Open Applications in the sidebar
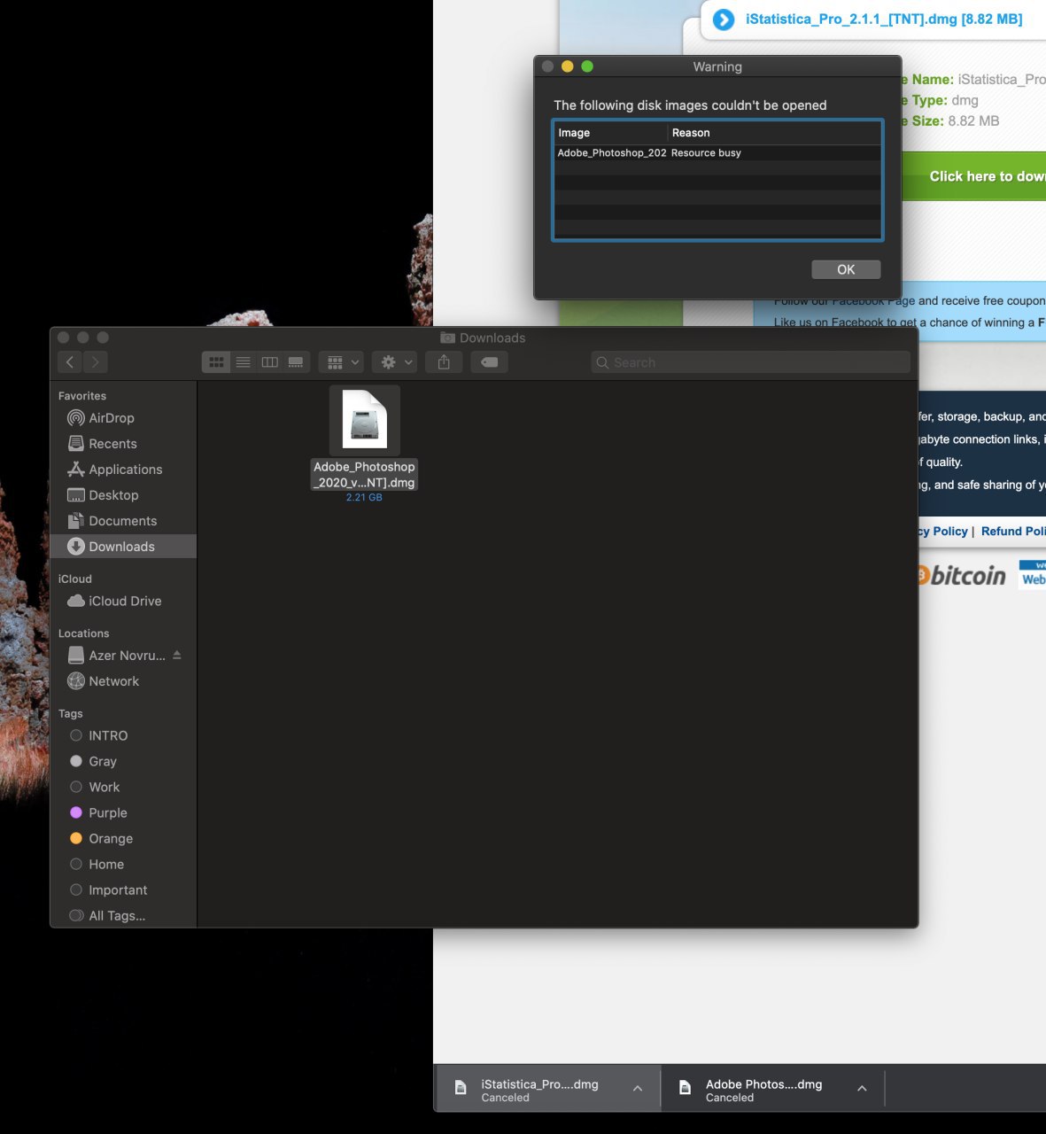 (123, 470)
